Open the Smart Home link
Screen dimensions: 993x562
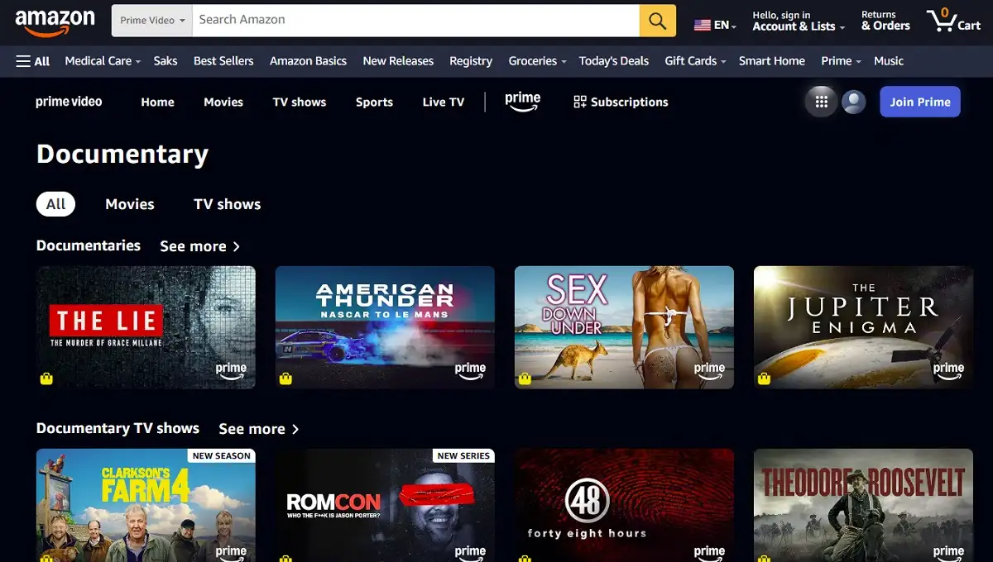(772, 61)
